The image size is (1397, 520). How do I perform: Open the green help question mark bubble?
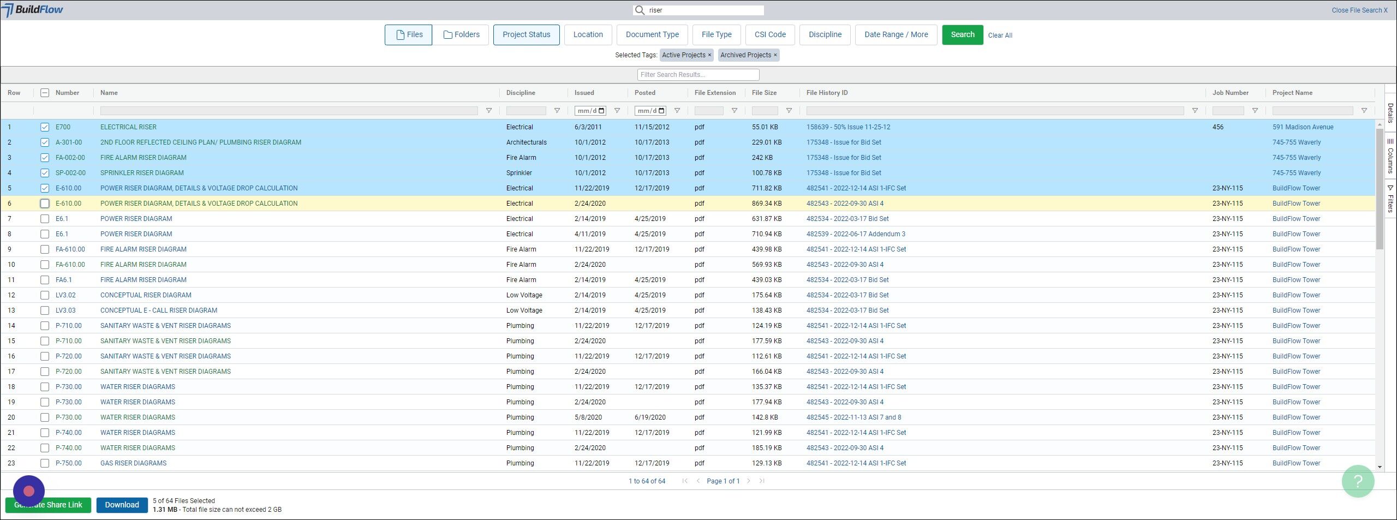1358,481
